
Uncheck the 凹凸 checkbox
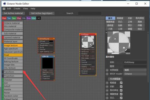point(121,98)
